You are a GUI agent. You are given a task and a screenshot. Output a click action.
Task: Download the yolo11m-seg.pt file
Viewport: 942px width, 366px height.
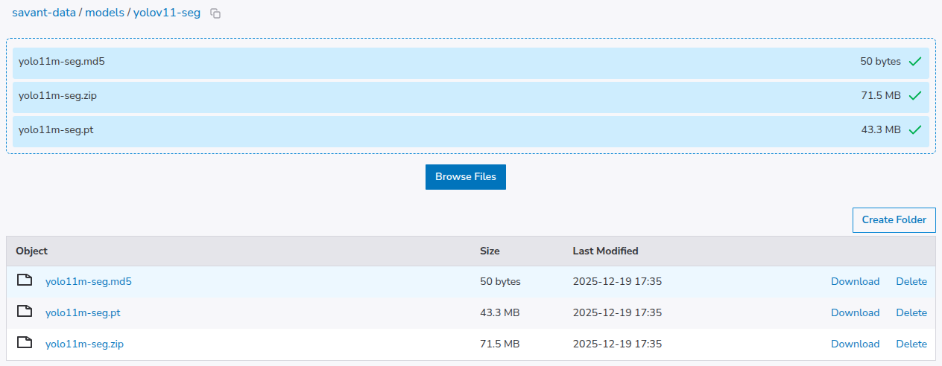(x=855, y=313)
